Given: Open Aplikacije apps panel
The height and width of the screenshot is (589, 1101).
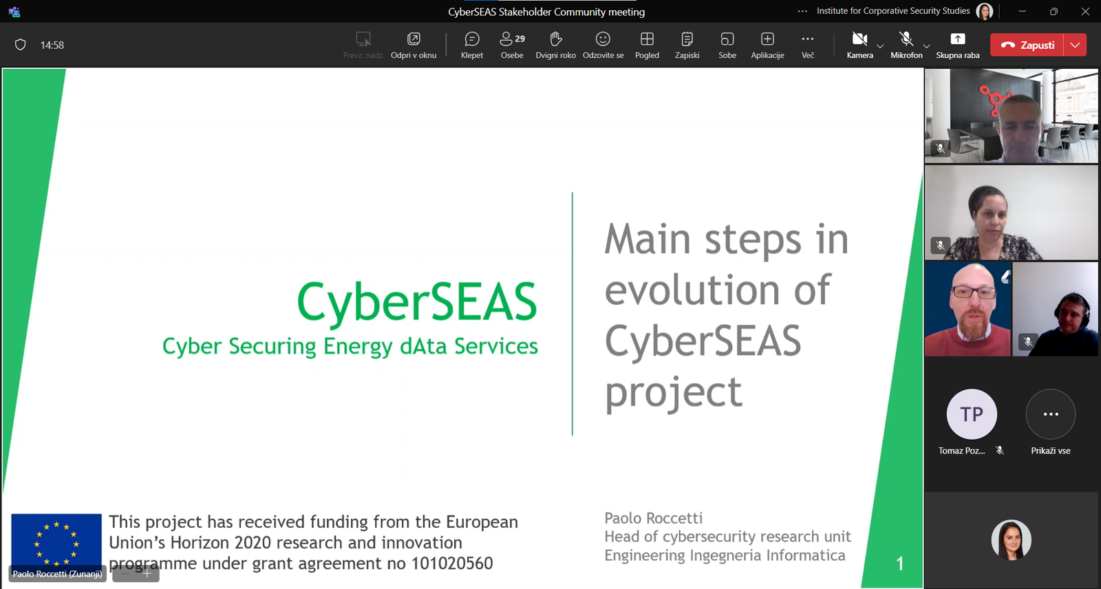Looking at the screenshot, I should pyautogui.click(x=767, y=45).
